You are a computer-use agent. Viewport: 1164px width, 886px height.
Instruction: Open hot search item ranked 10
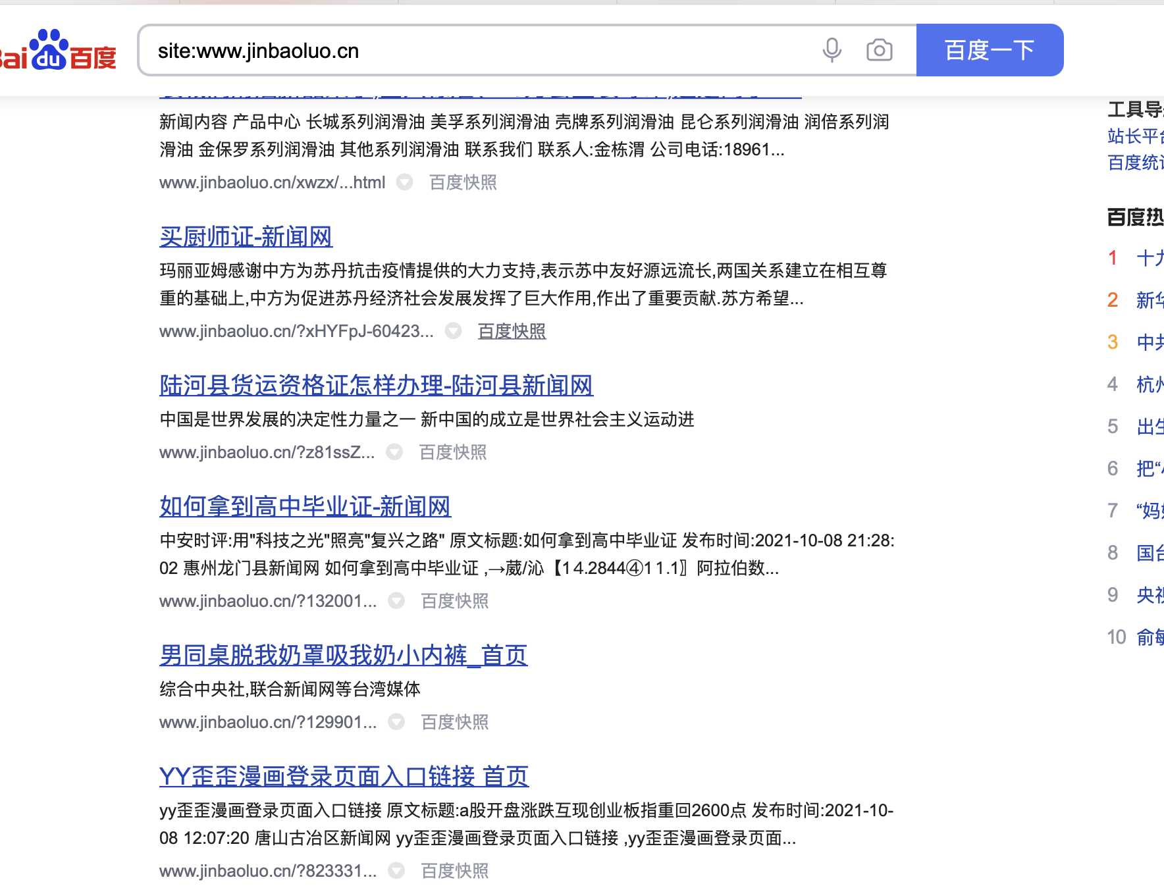click(x=1149, y=637)
